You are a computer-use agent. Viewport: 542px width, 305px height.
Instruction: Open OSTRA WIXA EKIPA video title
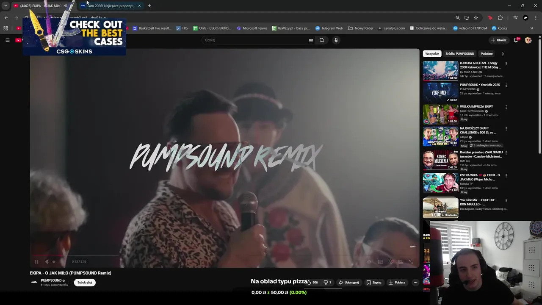click(480, 177)
